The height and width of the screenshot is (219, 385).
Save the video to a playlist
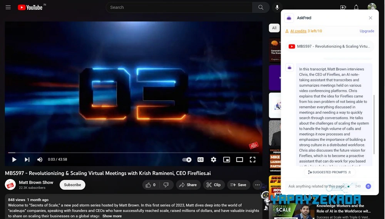(x=238, y=185)
